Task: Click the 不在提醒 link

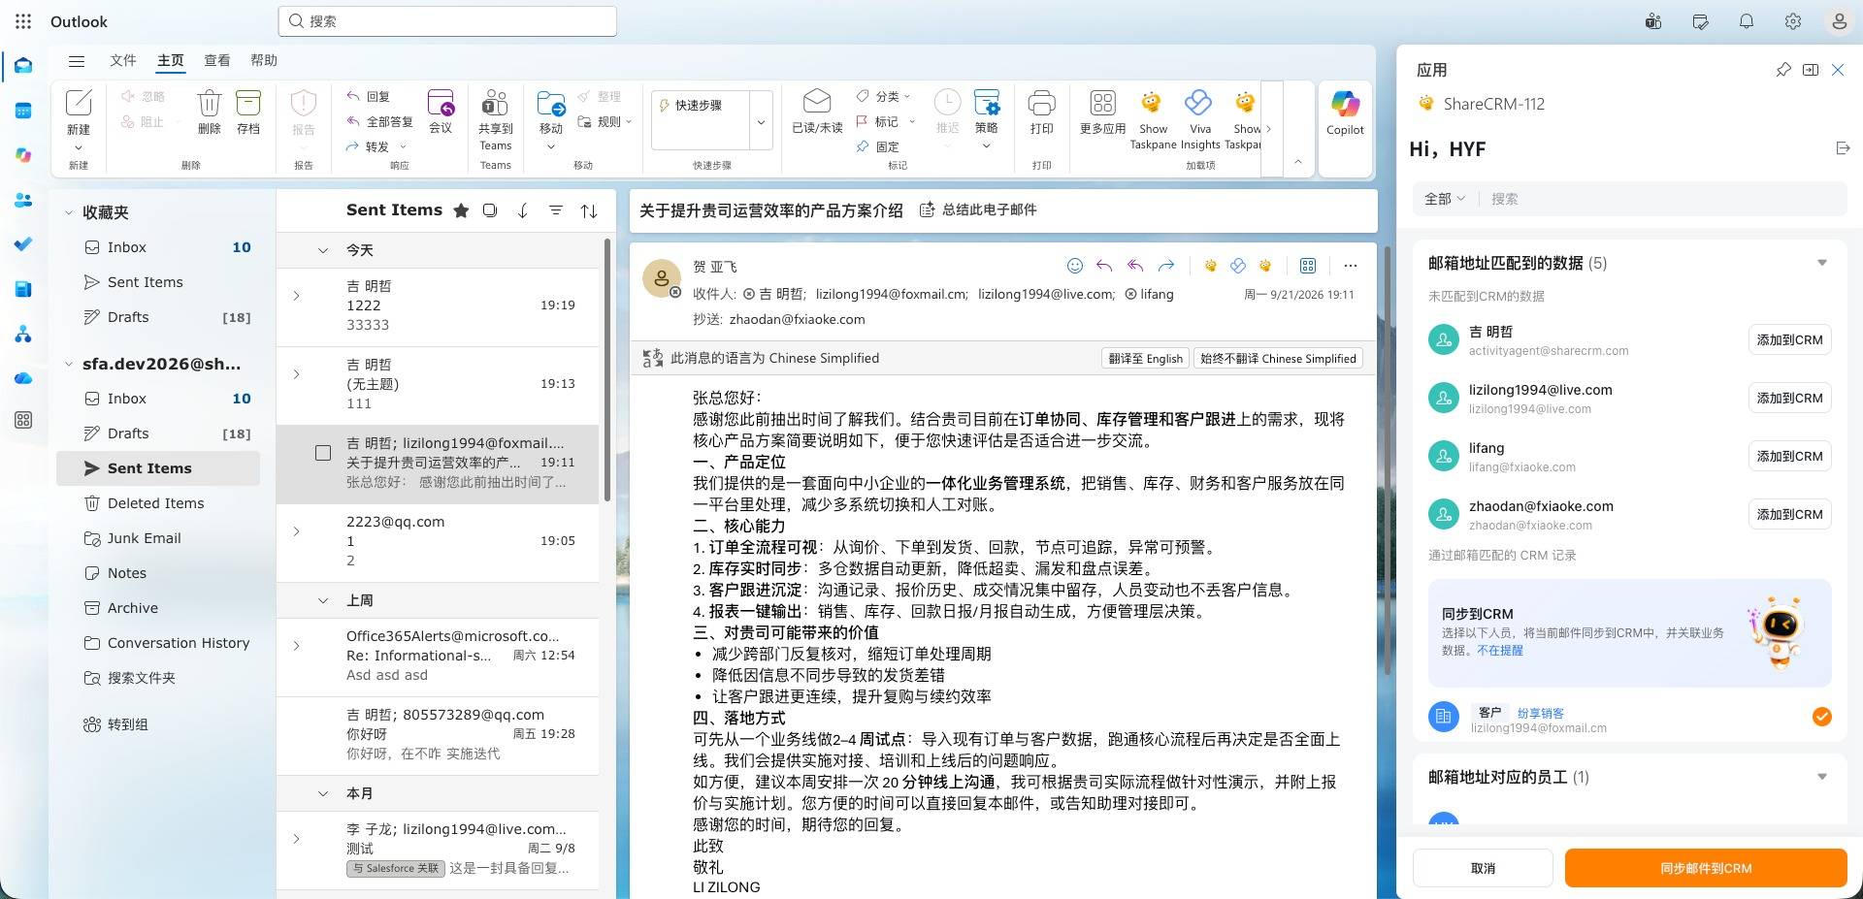Action: pos(1499,651)
